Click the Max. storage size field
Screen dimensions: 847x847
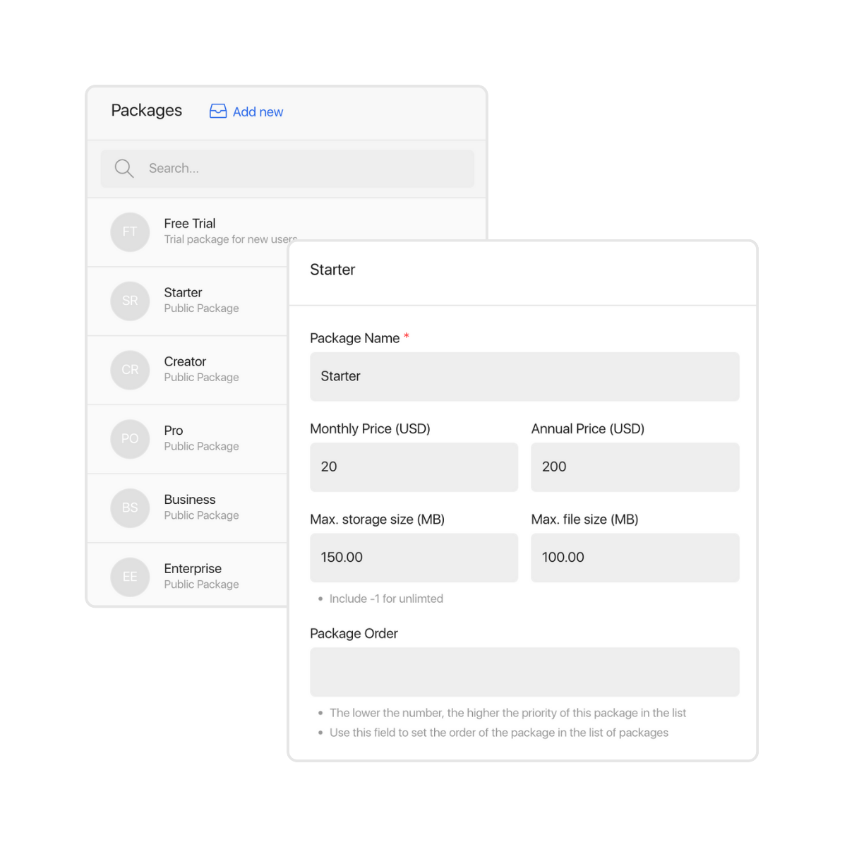[414, 558]
